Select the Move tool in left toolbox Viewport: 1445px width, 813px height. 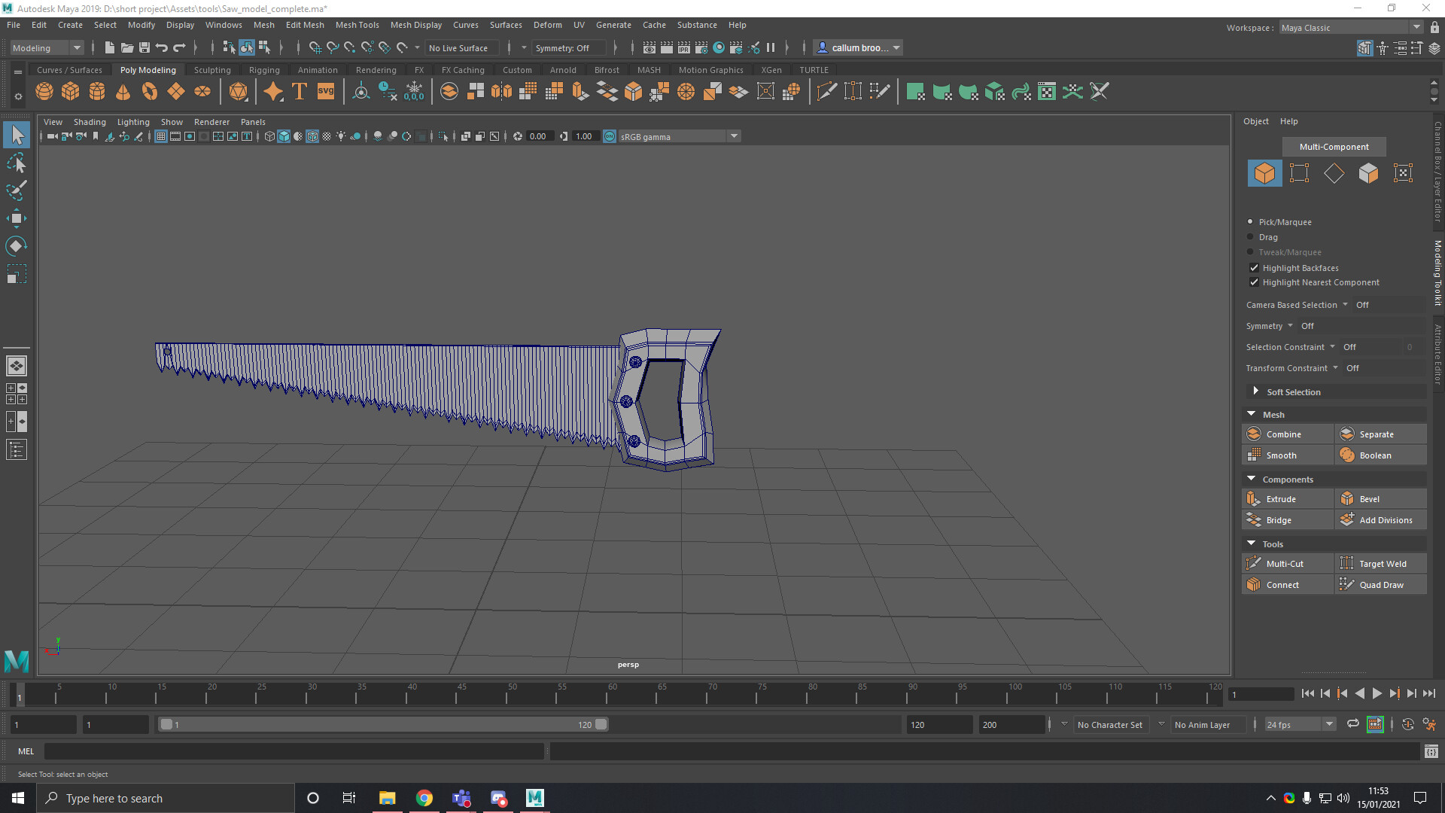click(x=17, y=218)
